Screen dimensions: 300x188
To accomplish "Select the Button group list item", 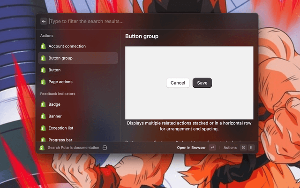I will pyautogui.click(x=78, y=58).
